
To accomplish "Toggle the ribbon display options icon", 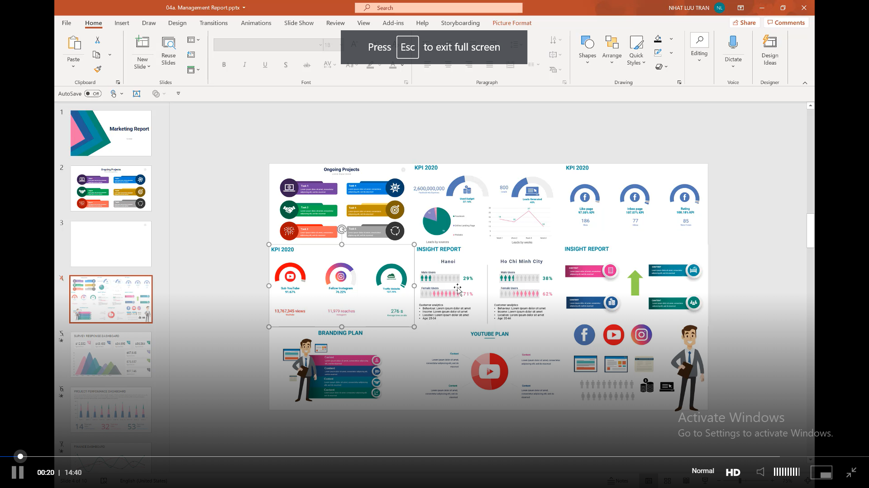I will [740, 8].
